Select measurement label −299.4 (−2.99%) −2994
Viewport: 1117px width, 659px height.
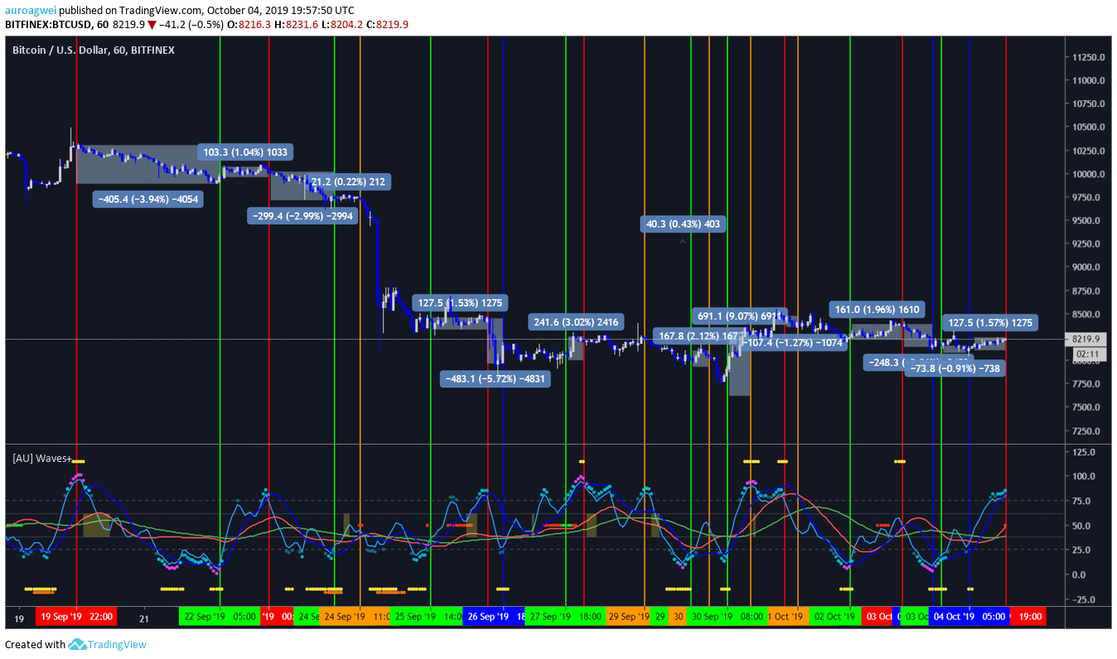[302, 216]
